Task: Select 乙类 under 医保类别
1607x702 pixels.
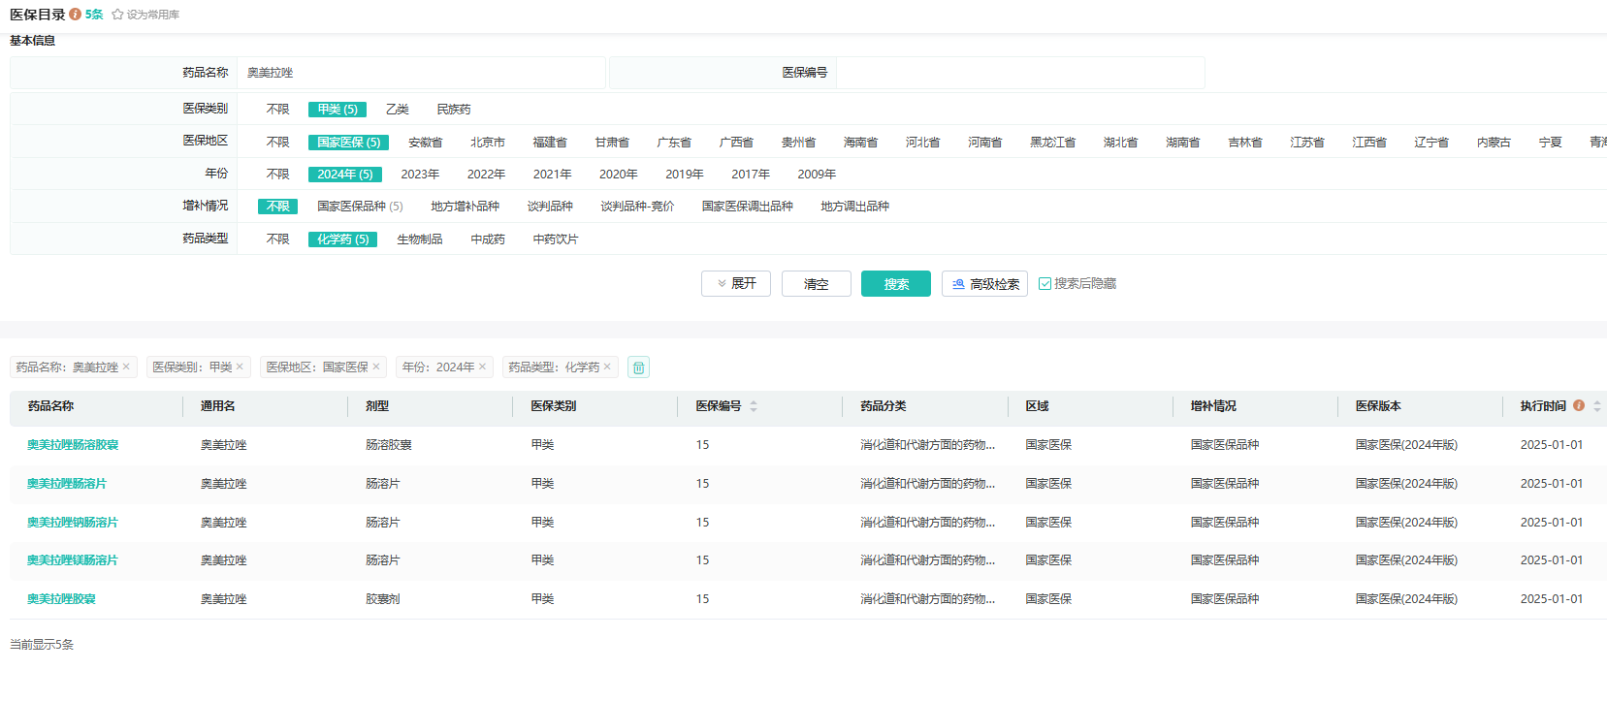Action: pyautogui.click(x=397, y=110)
